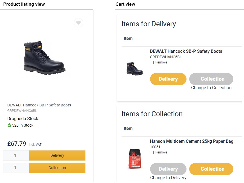Click the wishlist heart icon

tap(79, 23)
